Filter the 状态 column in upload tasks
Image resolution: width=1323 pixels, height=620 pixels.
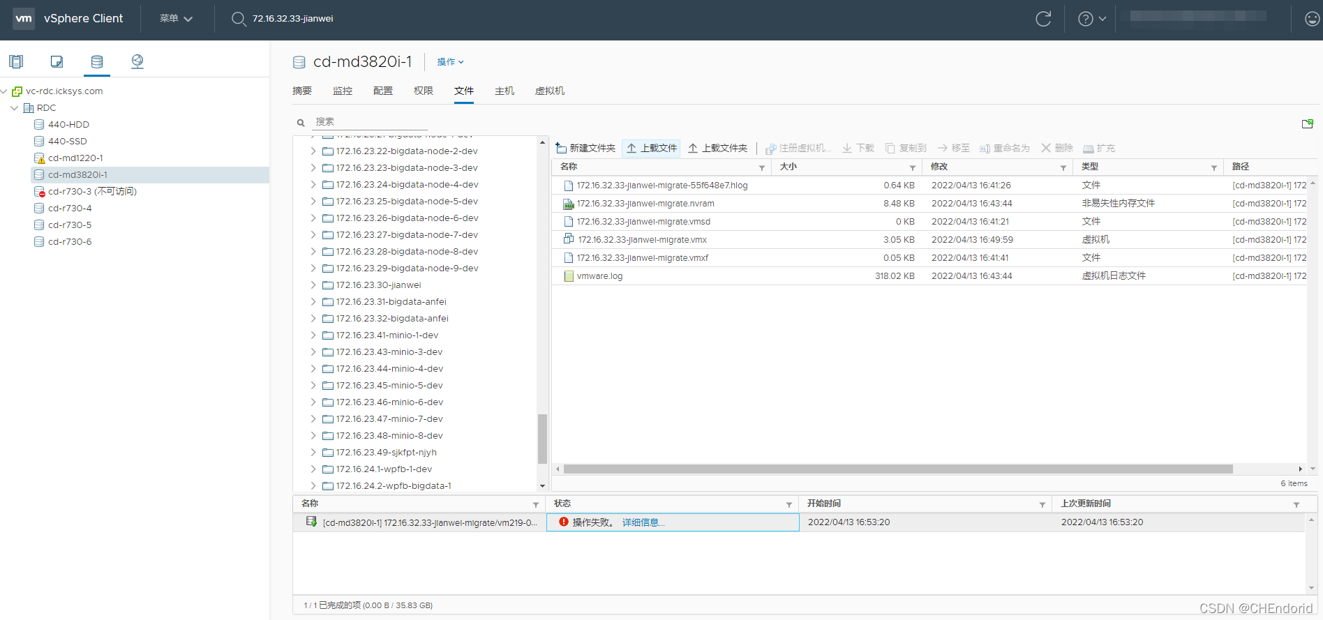pos(789,505)
